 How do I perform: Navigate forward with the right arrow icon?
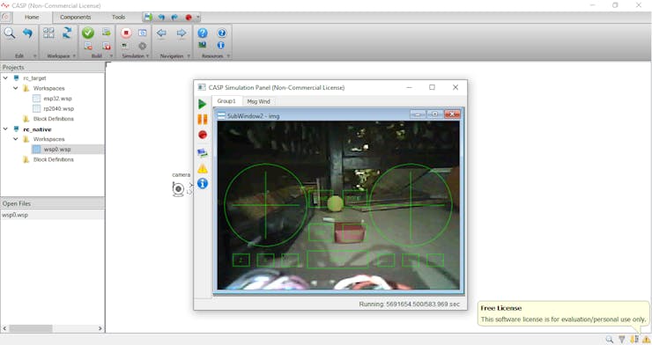click(182, 33)
